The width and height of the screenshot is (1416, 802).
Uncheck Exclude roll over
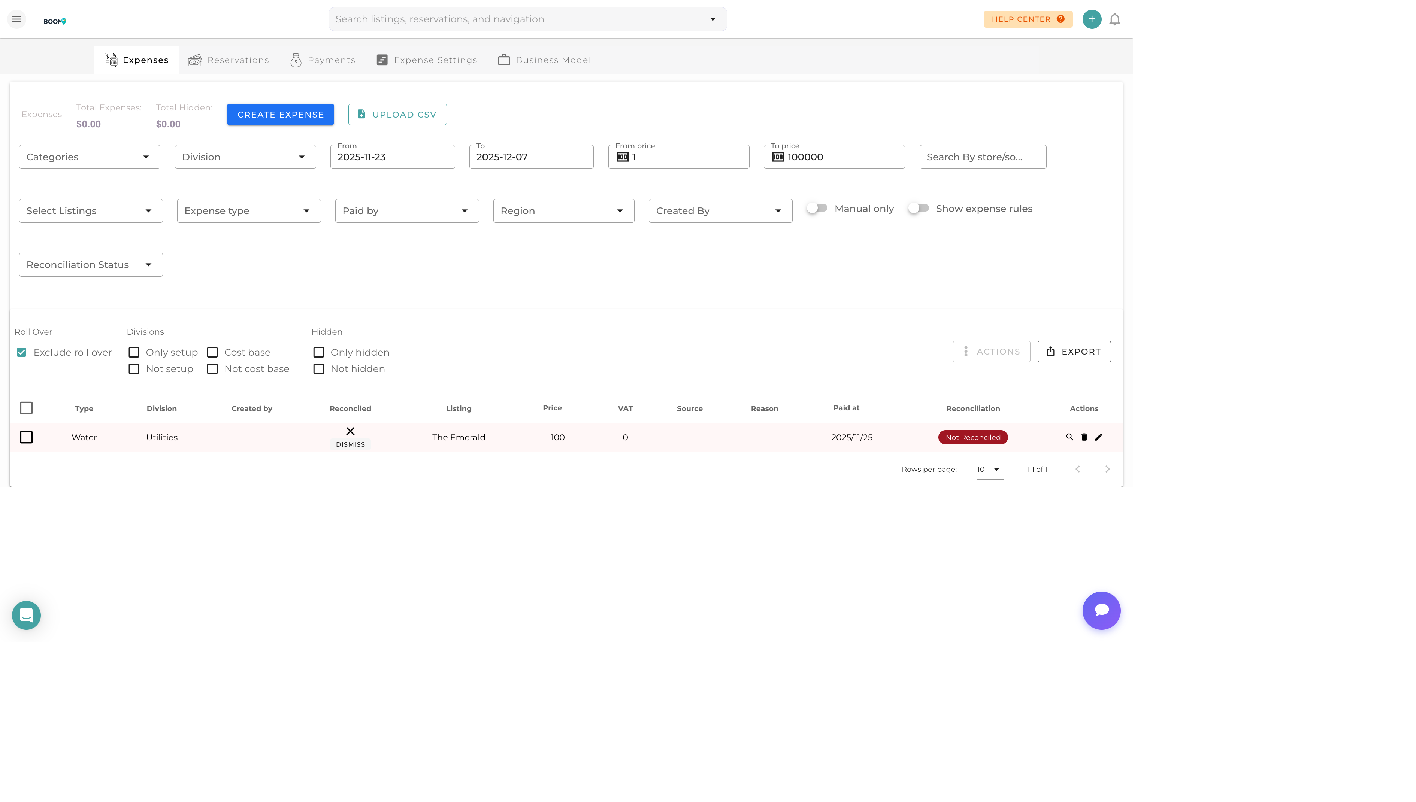click(x=22, y=352)
